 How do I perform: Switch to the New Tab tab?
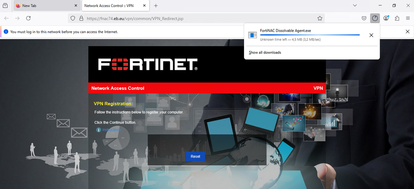coord(46,5)
